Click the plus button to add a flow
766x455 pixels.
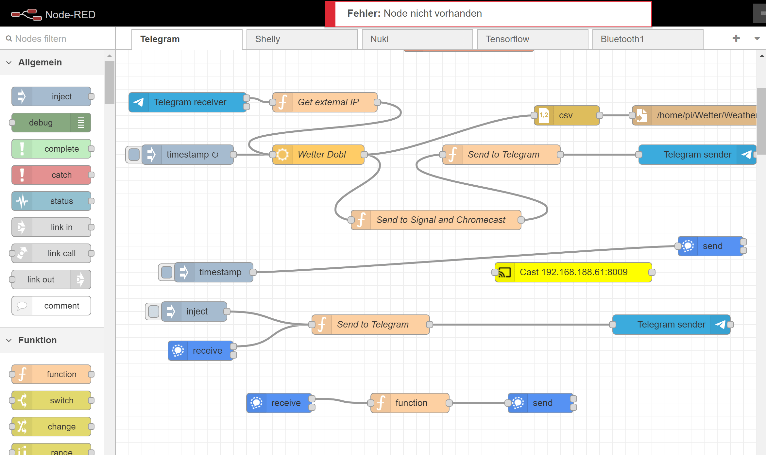tap(736, 38)
